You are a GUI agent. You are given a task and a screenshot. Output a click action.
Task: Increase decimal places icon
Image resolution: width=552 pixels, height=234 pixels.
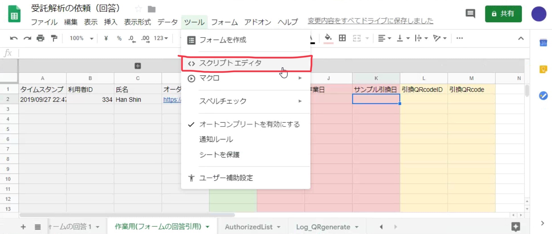coord(145,38)
